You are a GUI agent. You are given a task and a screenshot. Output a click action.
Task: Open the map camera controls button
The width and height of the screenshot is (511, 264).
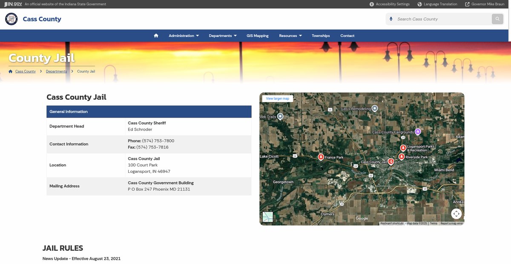coord(456,214)
